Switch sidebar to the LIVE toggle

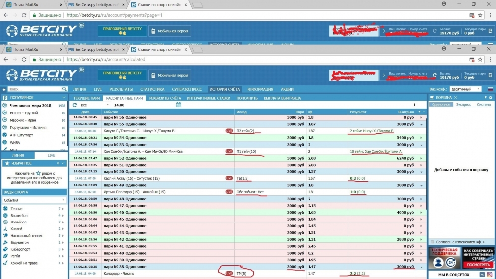(51, 155)
